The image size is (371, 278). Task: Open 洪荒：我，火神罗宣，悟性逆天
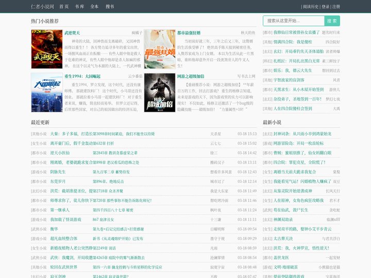pyautogui.click(x=301, y=248)
